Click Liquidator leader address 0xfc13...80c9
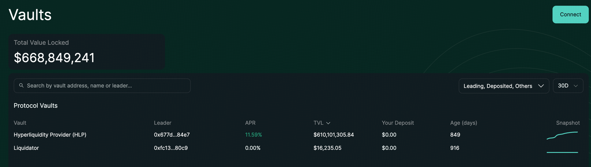The image size is (591, 167). 171,148
